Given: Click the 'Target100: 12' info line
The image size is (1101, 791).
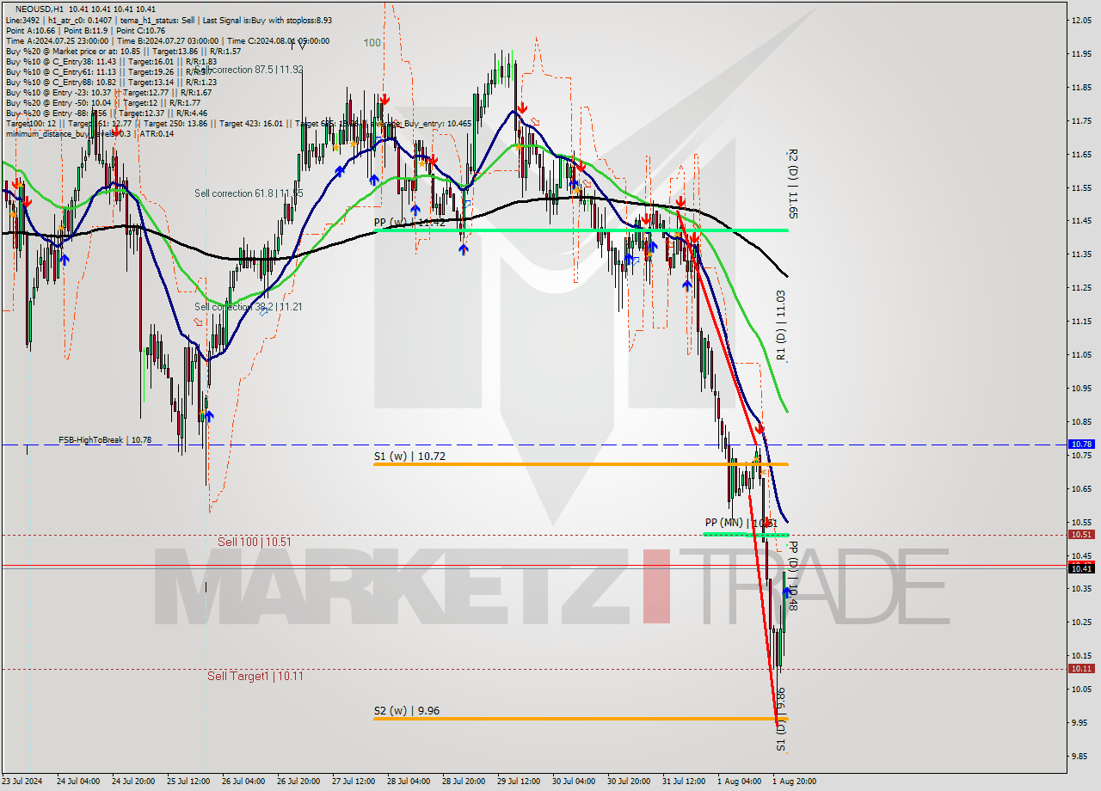Looking at the screenshot, I should (x=238, y=123).
